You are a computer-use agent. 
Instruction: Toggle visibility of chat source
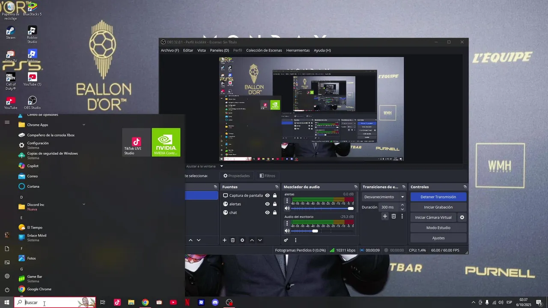(268, 213)
